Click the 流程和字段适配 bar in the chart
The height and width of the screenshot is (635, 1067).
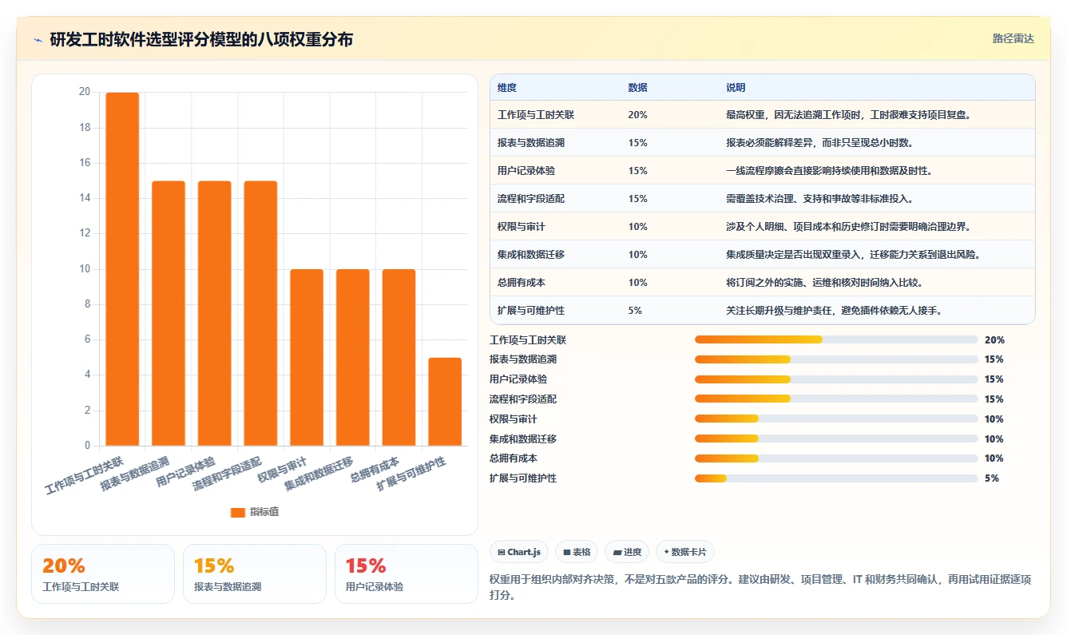tap(260, 313)
